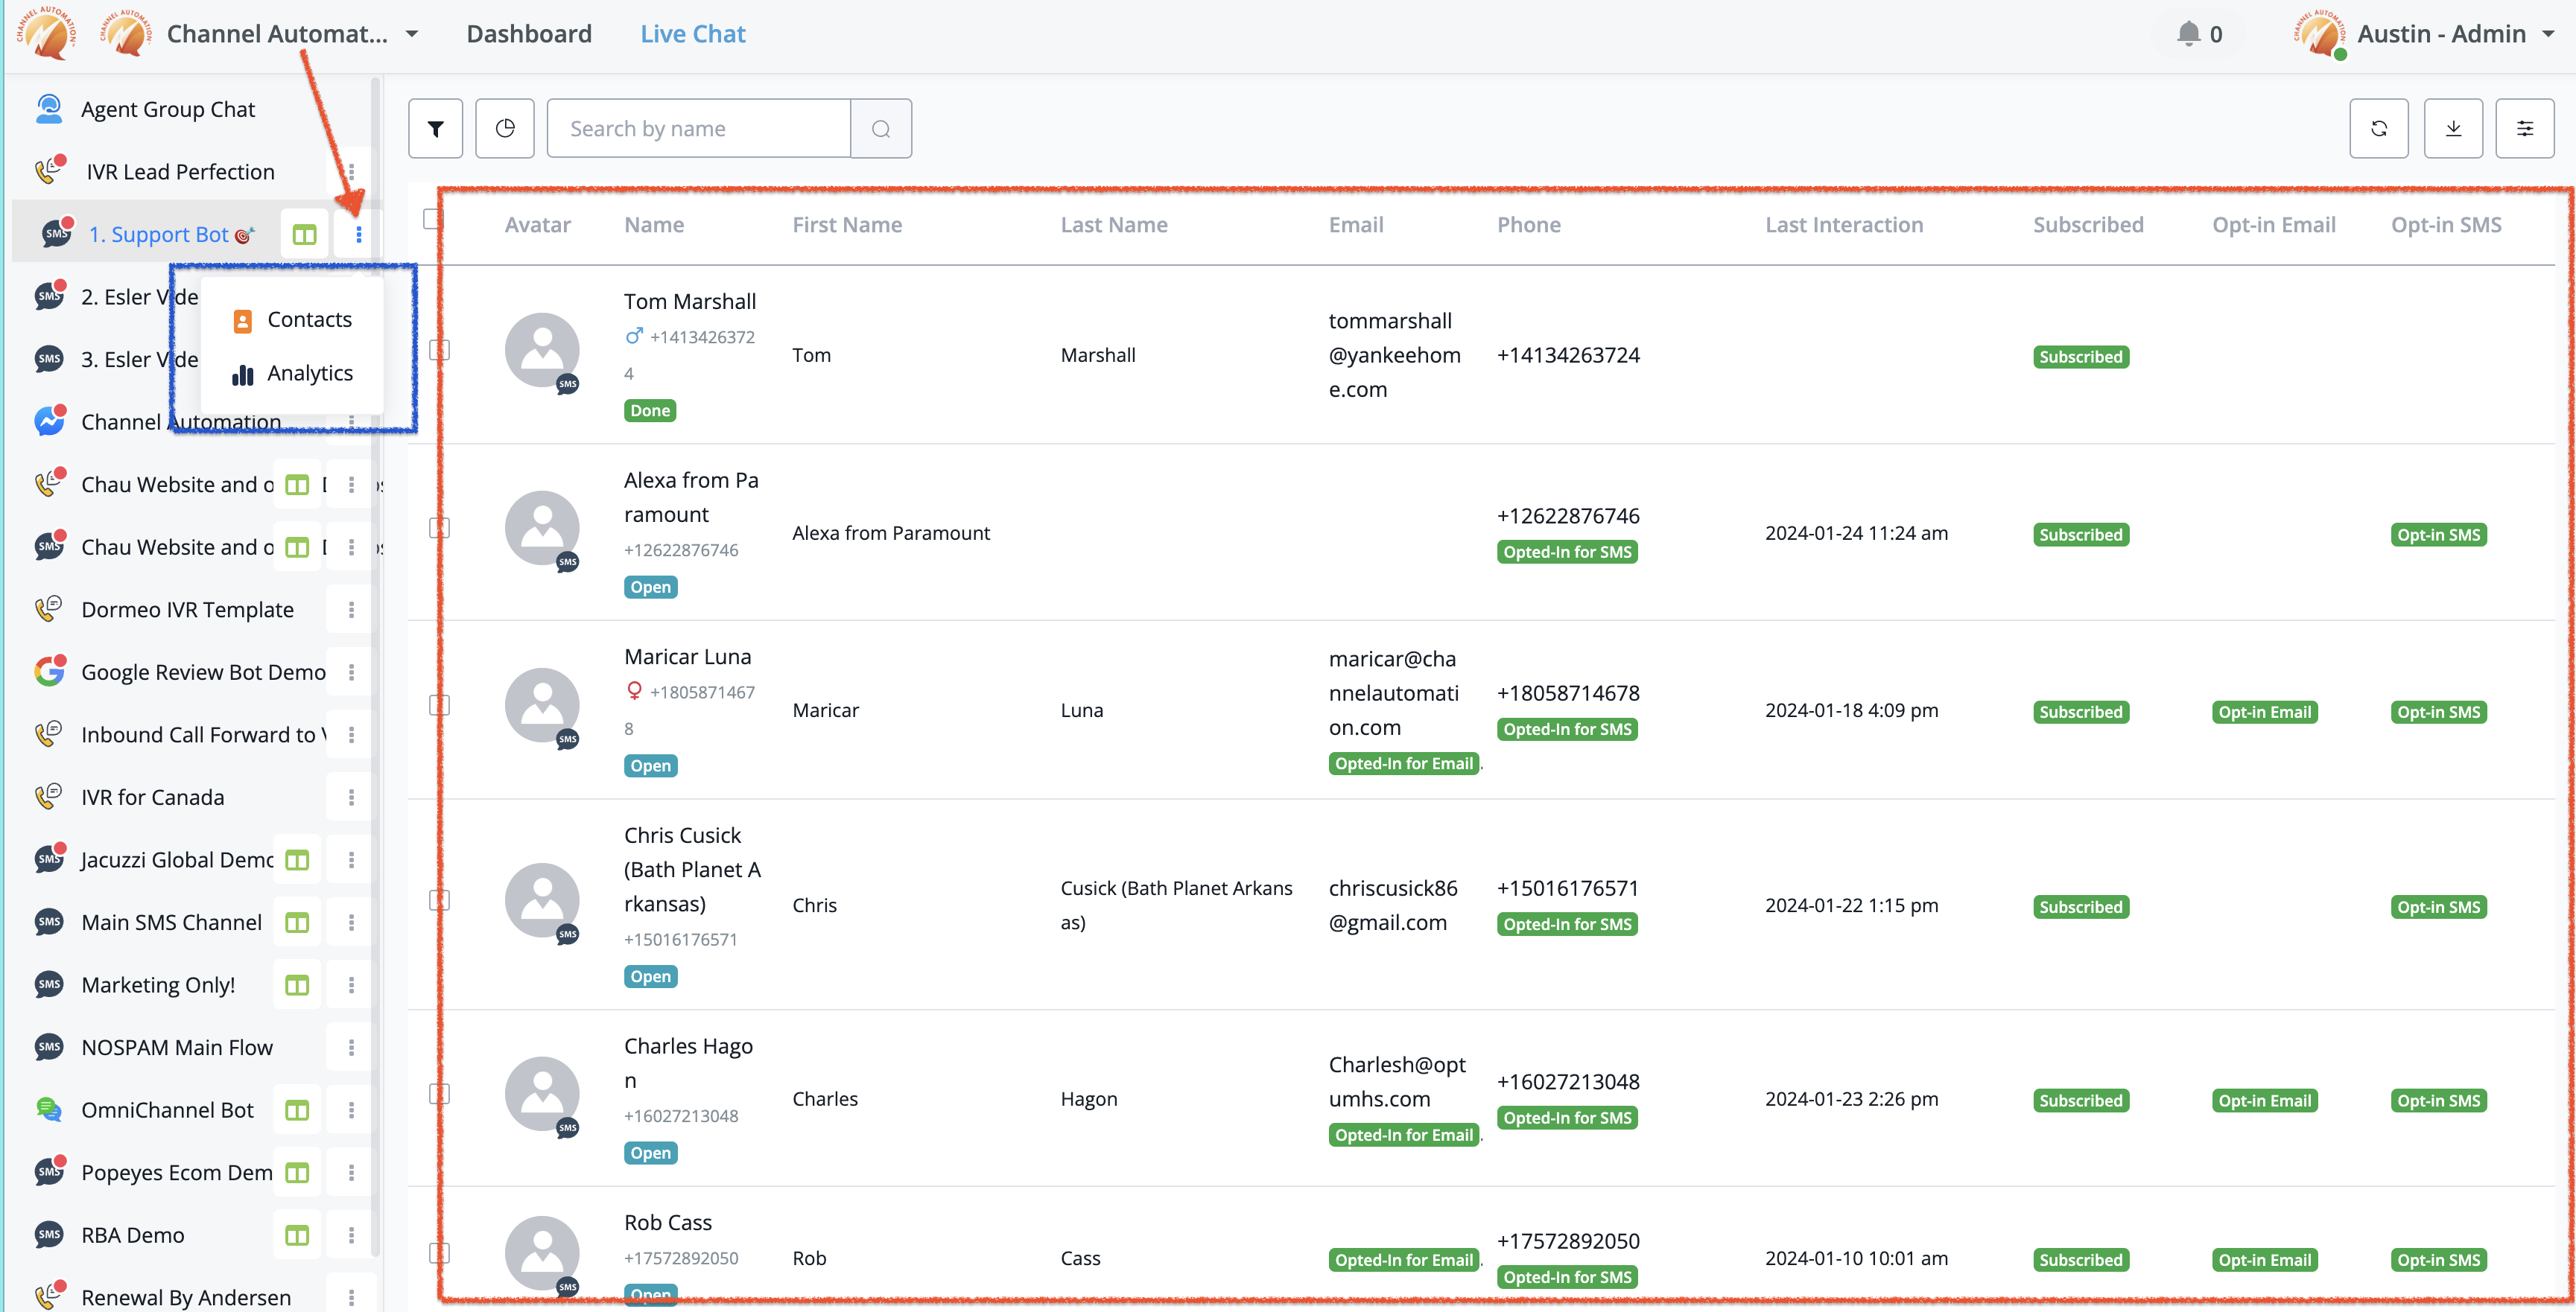
Task: Open three-dot menu for 1. Support Bot
Action: click(359, 235)
